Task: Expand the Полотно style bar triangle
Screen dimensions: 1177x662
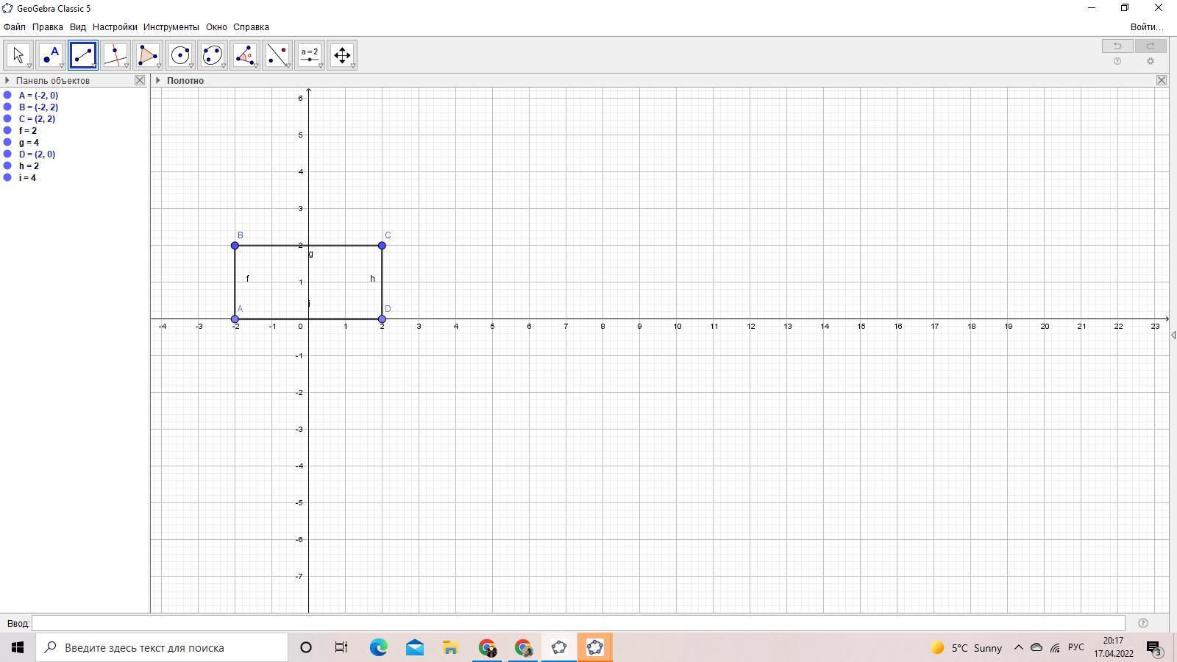Action: pyautogui.click(x=157, y=80)
